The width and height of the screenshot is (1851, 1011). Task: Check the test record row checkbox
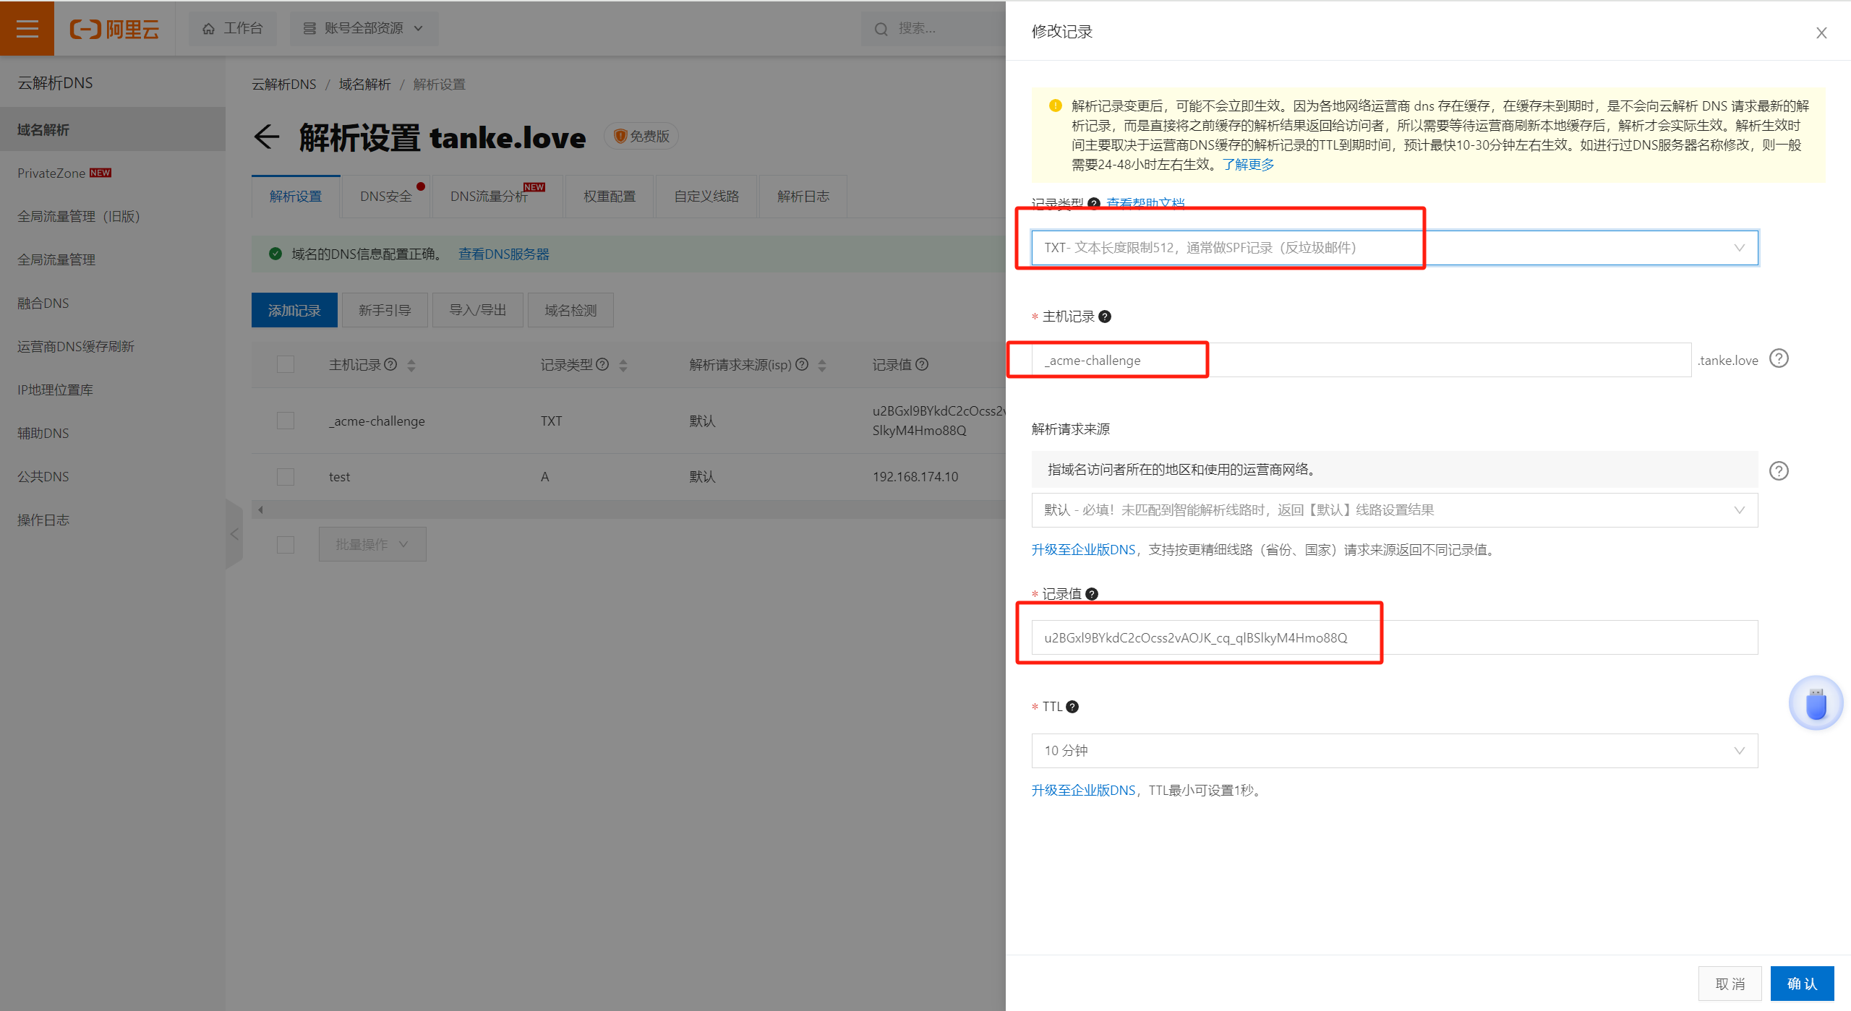(286, 477)
